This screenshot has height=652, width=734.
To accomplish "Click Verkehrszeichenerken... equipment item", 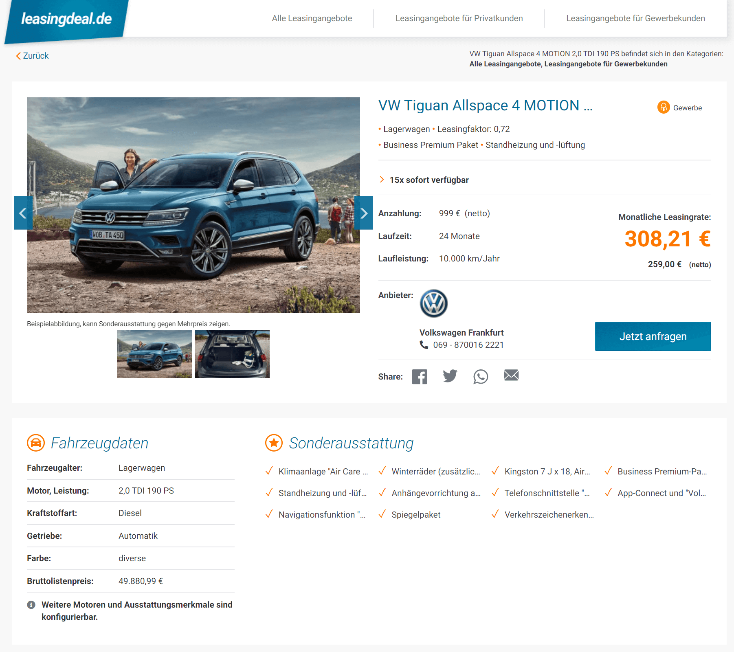I will pyautogui.click(x=549, y=515).
